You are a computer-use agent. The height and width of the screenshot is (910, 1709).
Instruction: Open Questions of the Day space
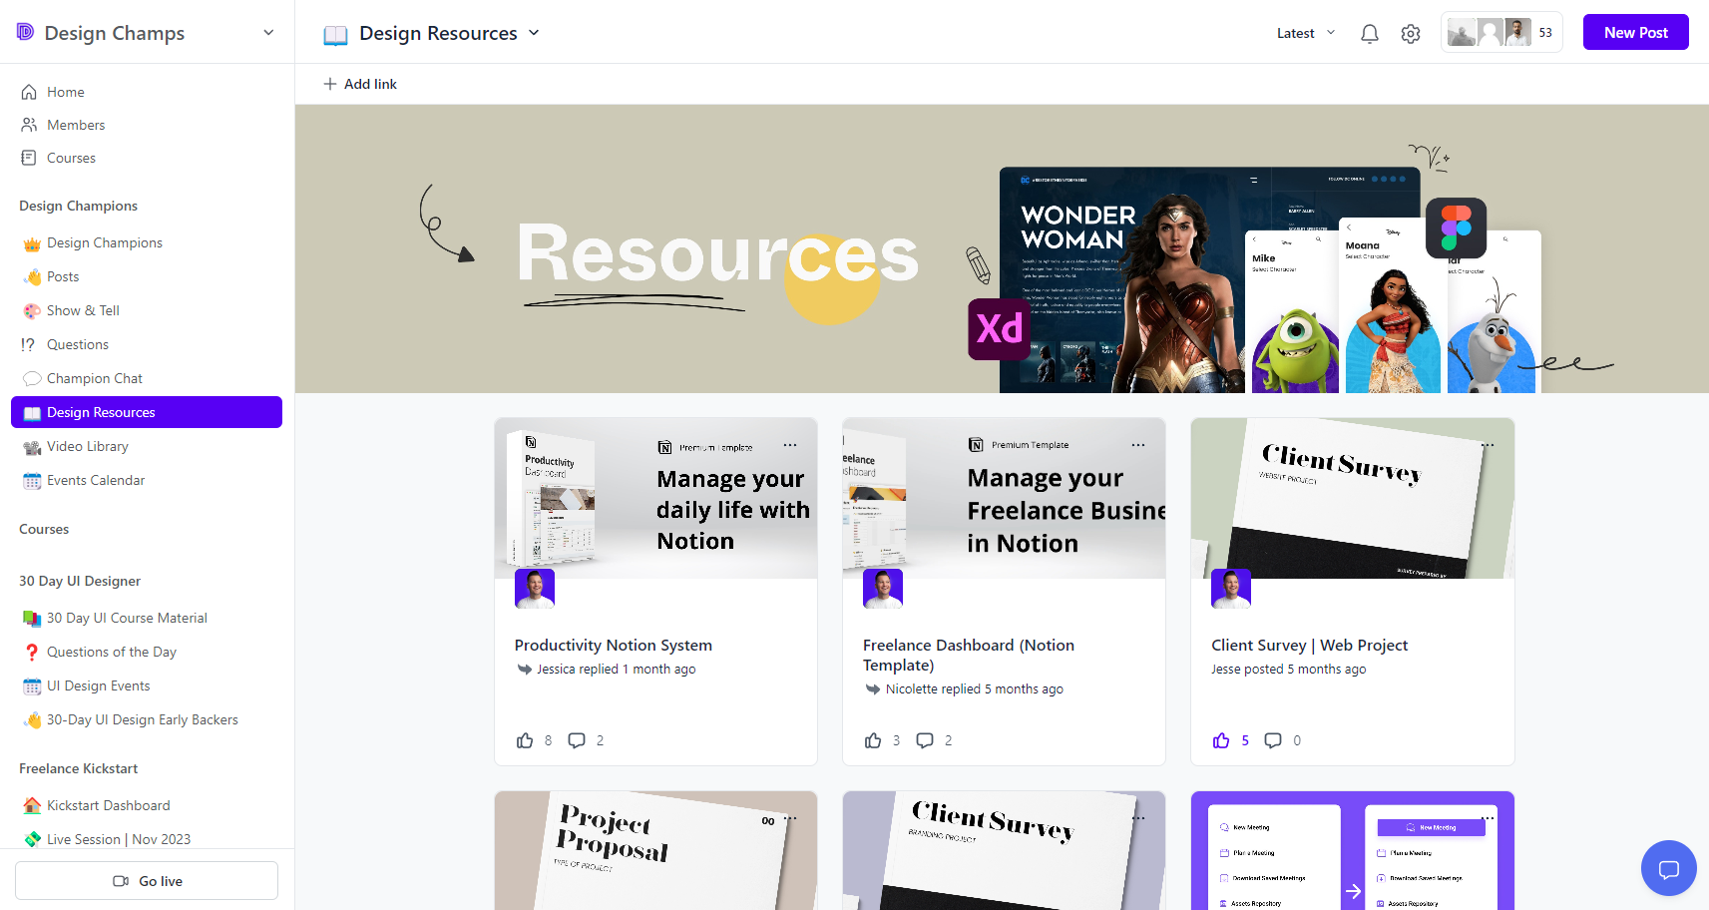147,652
